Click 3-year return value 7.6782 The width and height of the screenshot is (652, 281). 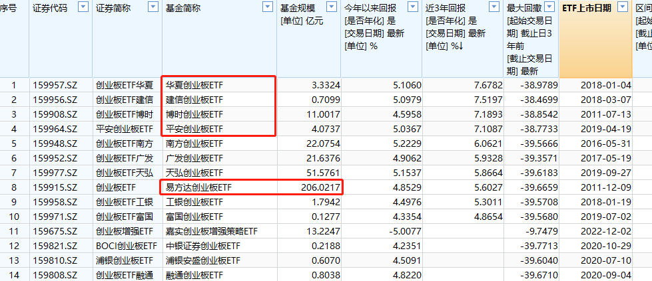point(489,86)
